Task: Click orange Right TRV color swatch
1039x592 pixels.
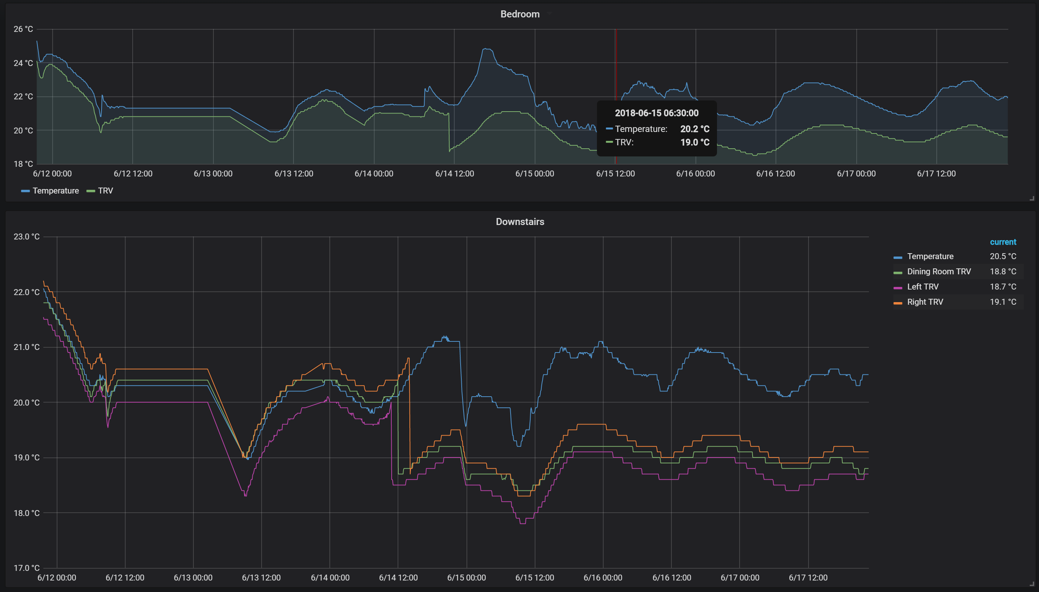Action: tap(897, 303)
